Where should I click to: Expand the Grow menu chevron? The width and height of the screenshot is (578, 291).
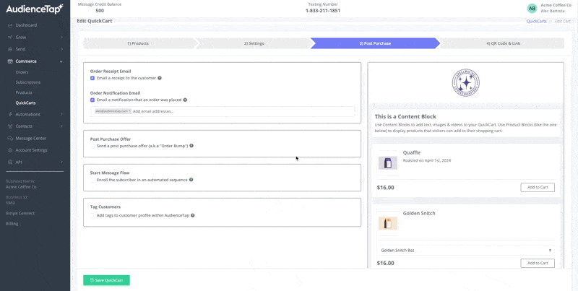(x=61, y=38)
